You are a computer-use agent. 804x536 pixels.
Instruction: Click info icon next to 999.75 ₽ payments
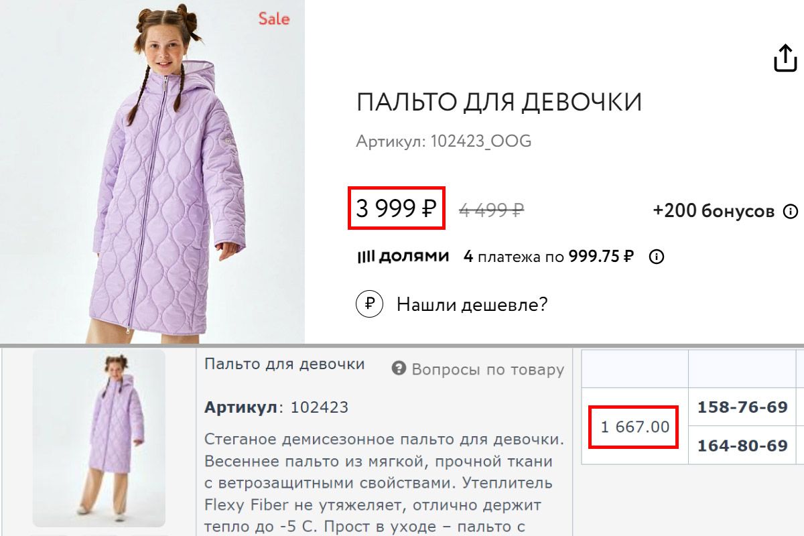(x=657, y=257)
